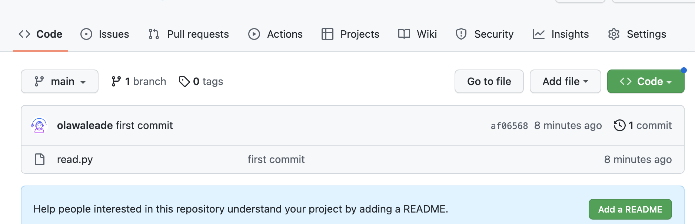Click the Actions play-circle icon
The image size is (695, 224).
(x=254, y=34)
